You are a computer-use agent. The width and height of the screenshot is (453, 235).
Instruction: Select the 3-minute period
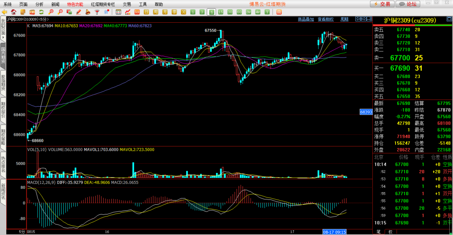202,12
